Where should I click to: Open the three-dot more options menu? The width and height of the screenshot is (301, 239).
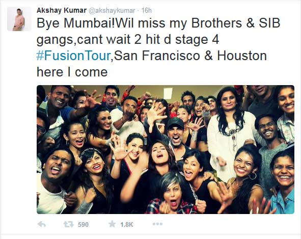coord(157,224)
